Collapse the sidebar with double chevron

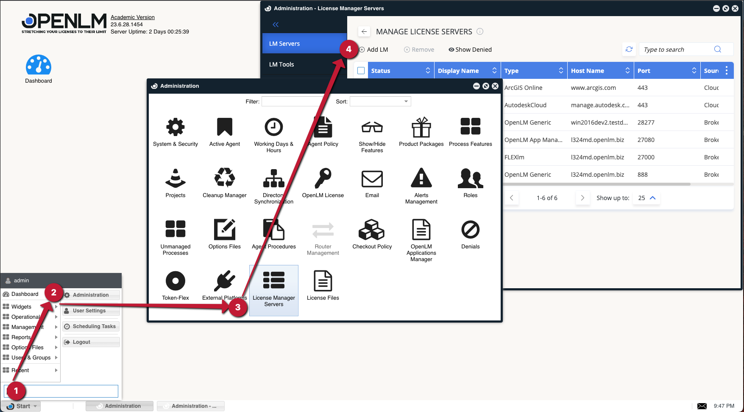[276, 25]
